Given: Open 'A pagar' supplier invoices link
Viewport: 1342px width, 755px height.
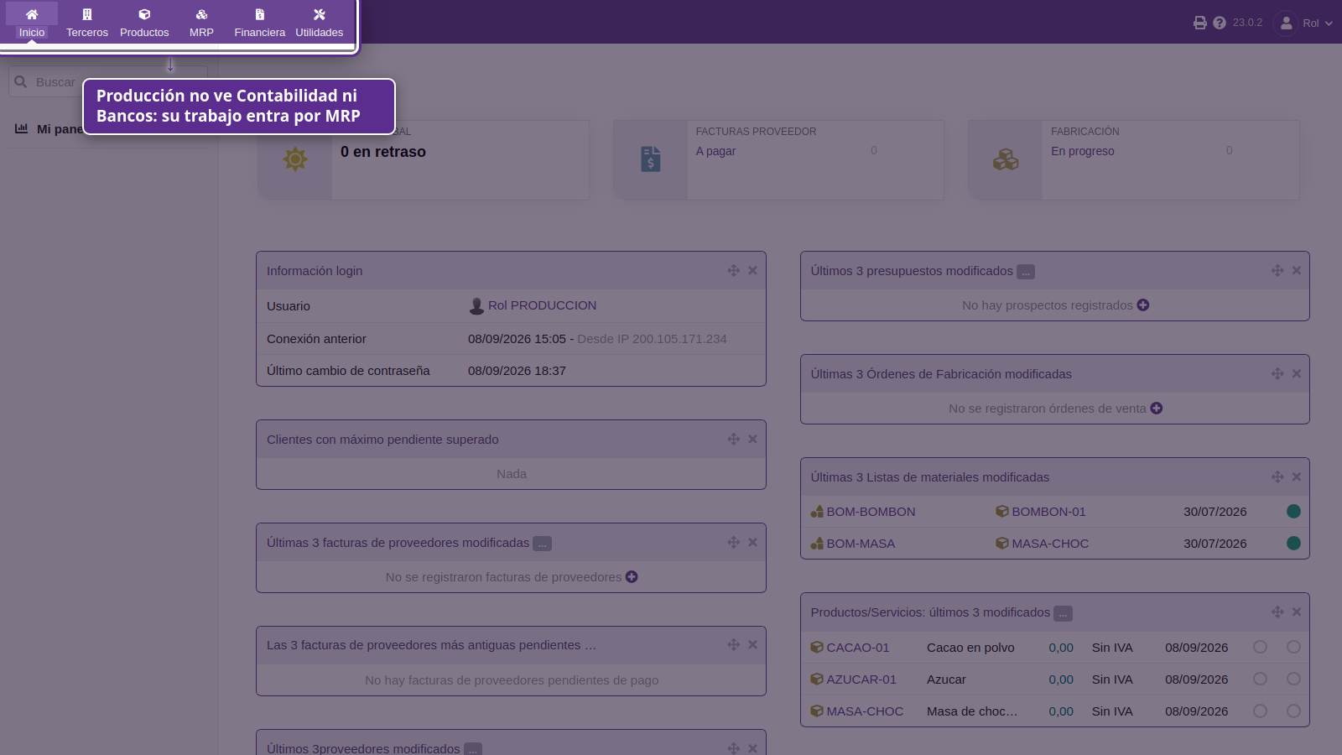Looking at the screenshot, I should pos(715,151).
